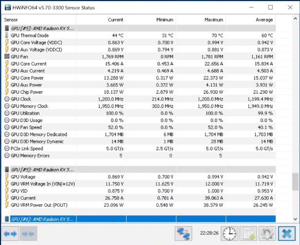Screen dimensions: 300x245
Task: Click lightning icon beside GPU Core Current
Action: click(7, 64)
